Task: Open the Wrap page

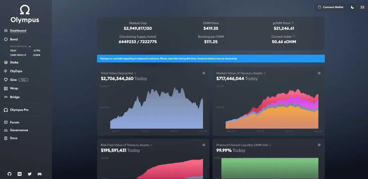Action: pyautogui.click(x=14, y=88)
